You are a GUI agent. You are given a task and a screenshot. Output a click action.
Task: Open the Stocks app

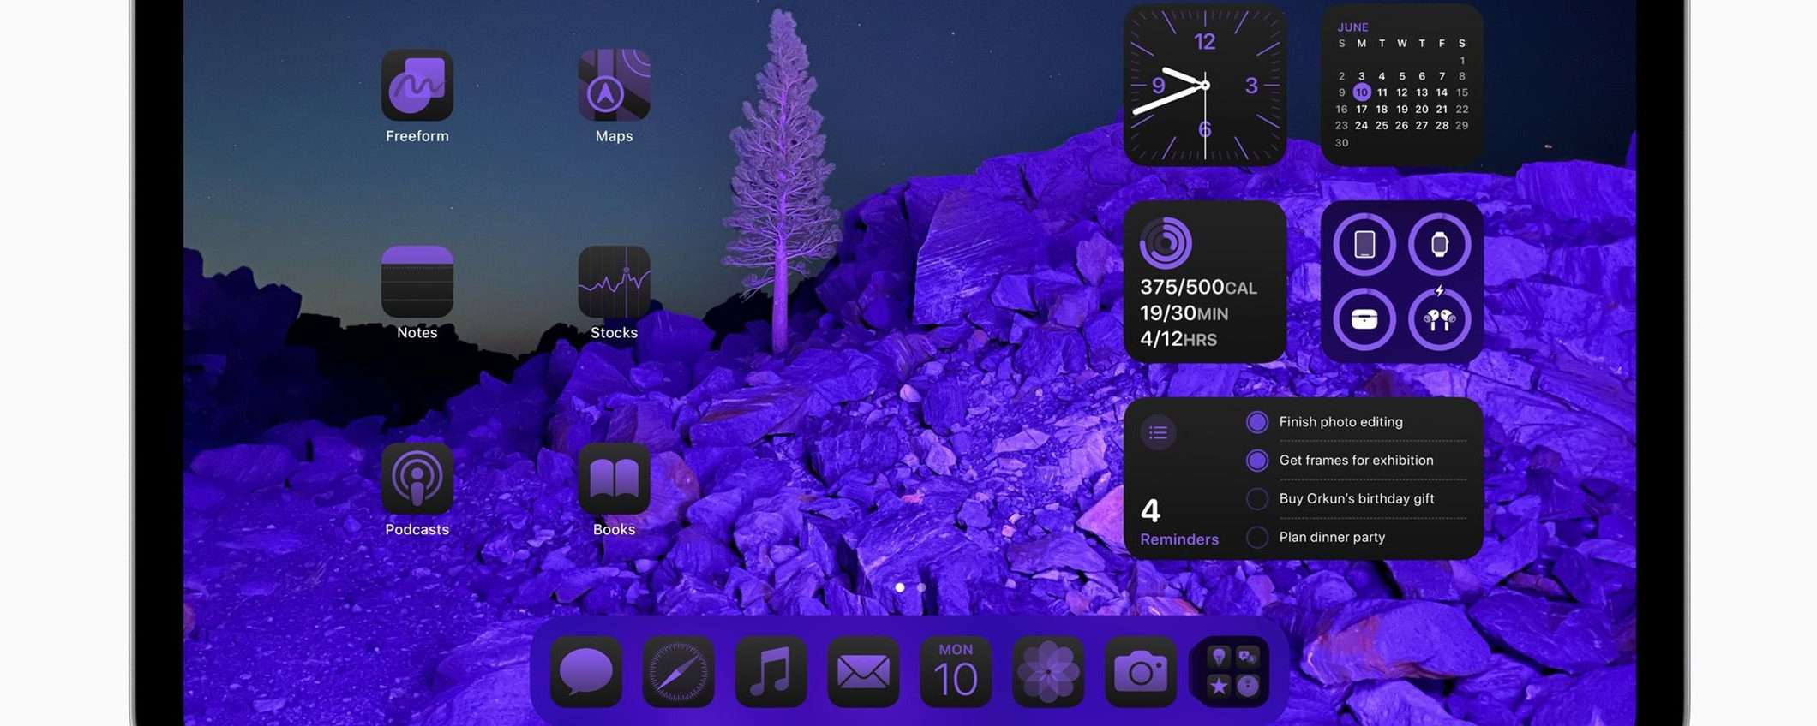[x=614, y=282]
